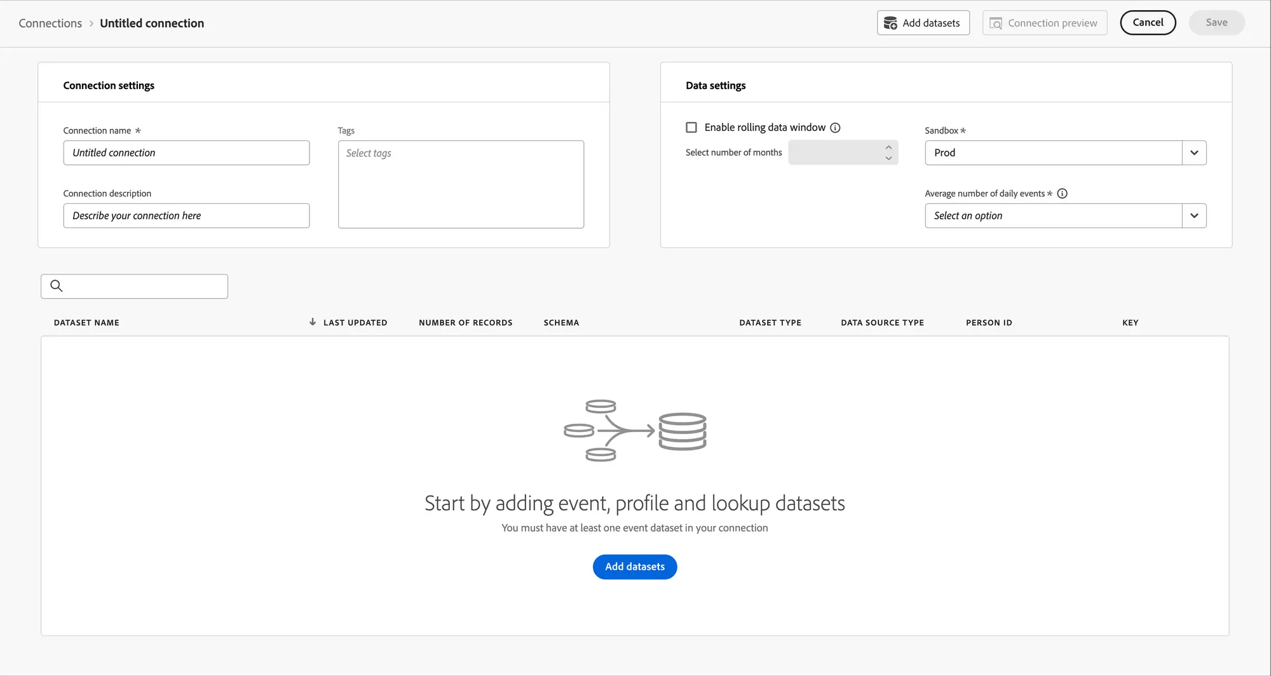Click the Dataset Name column header
This screenshot has height=676, width=1271.
(86, 322)
